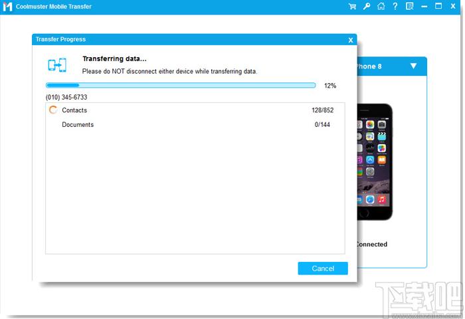The image size is (465, 319).
Task: Click the 12% progress value
Action: click(x=330, y=86)
